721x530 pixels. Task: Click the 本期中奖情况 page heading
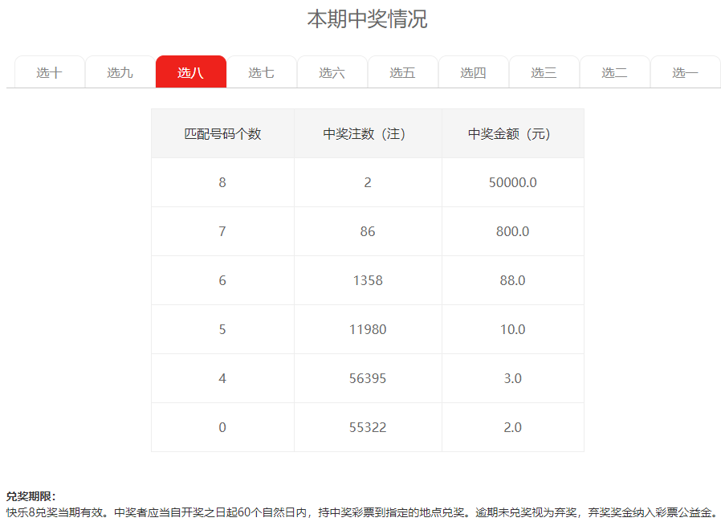pyautogui.click(x=367, y=19)
